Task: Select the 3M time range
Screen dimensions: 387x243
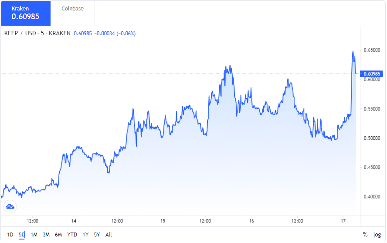Action: click(46, 235)
